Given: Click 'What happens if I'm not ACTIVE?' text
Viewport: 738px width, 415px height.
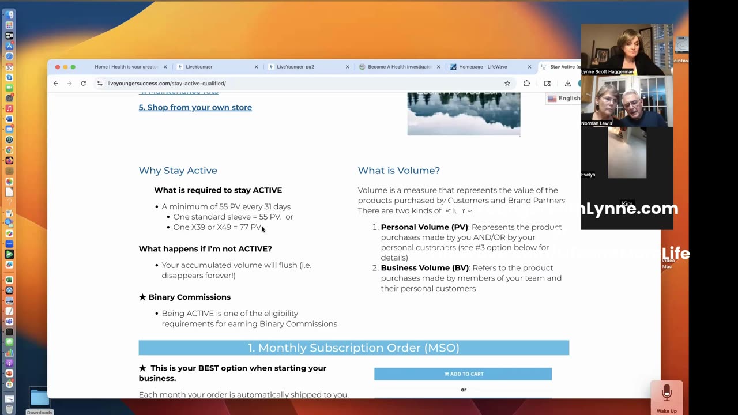Looking at the screenshot, I should click(x=205, y=249).
